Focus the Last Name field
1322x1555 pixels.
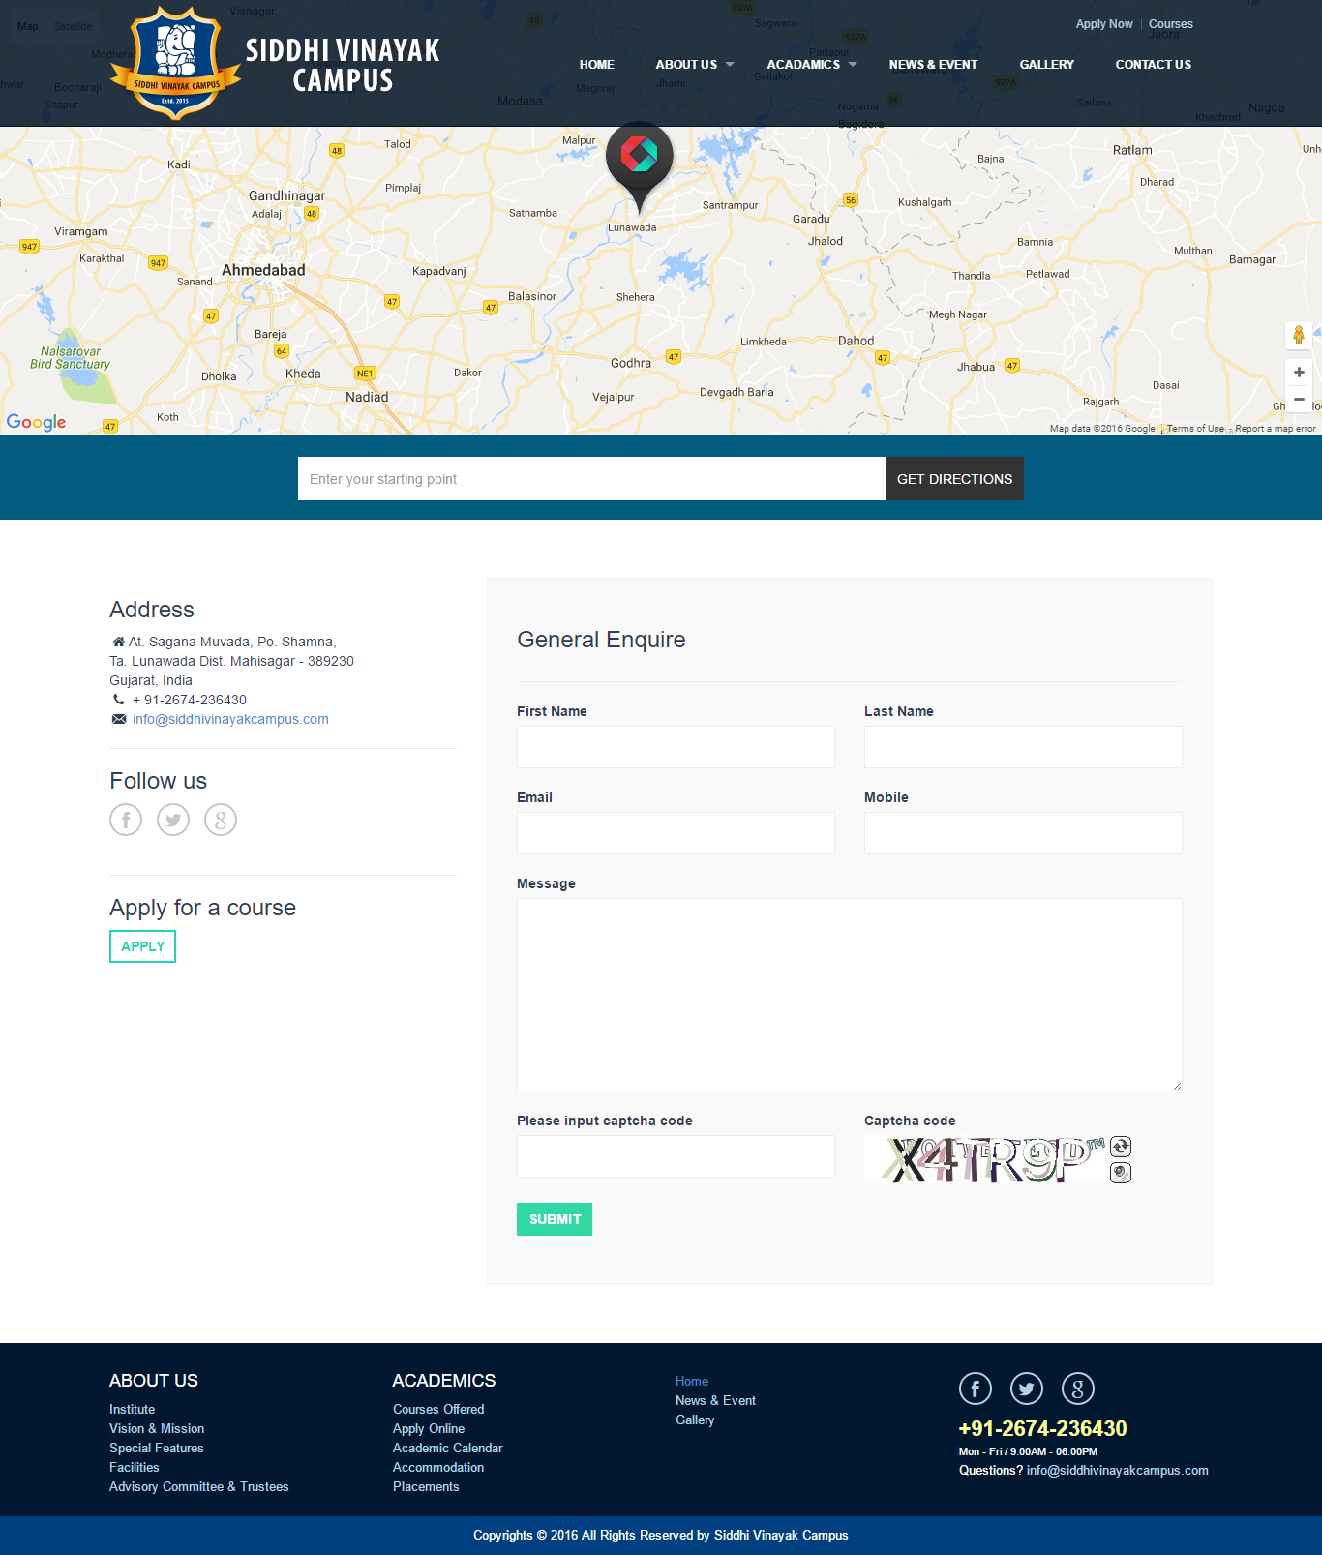point(1023,747)
